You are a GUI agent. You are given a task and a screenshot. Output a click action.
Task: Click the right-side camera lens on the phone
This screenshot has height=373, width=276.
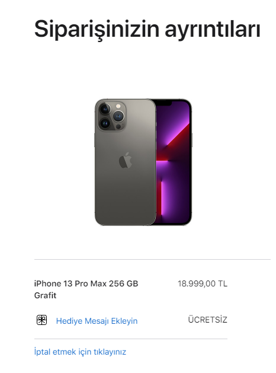118,116
